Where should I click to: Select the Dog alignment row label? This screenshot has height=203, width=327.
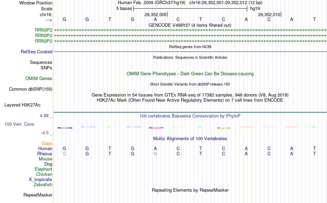pyautogui.click(x=48, y=164)
